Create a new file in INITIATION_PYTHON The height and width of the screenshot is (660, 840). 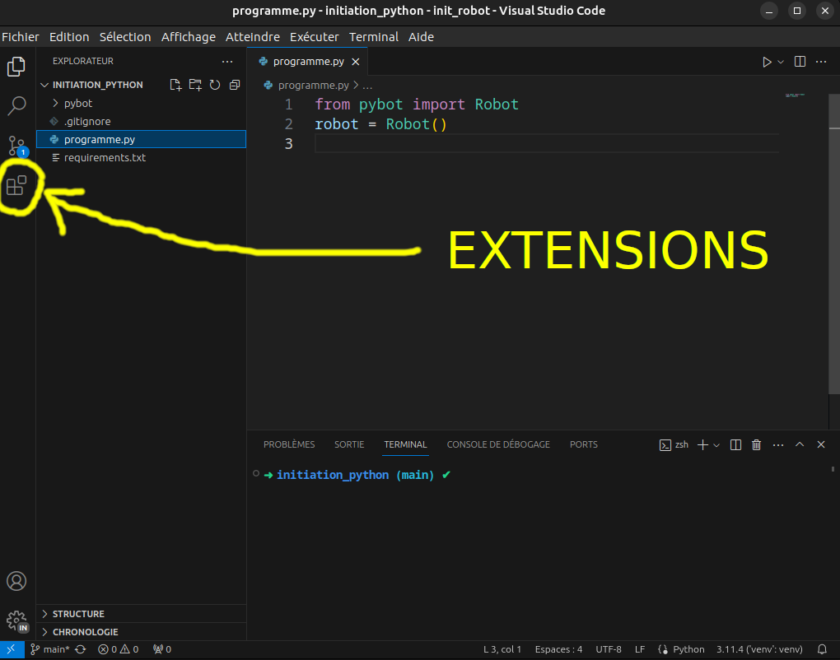click(x=175, y=85)
